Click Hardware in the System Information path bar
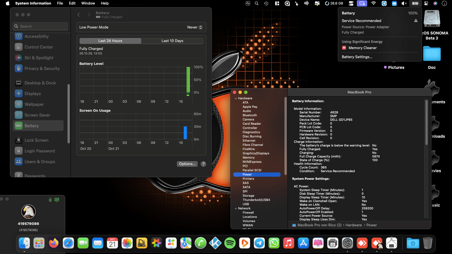The height and width of the screenshot is (254, 452). (354, 225)
